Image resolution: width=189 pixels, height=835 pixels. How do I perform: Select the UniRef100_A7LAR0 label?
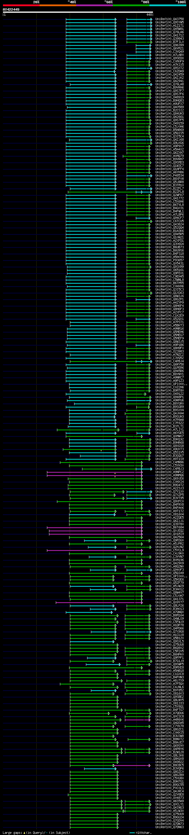click(x=170, y=55)
